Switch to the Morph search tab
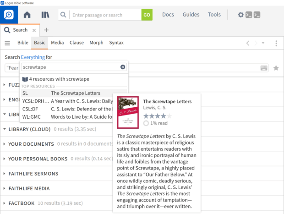The width and height of the screenshot is (284, 214). click(96, 43)
